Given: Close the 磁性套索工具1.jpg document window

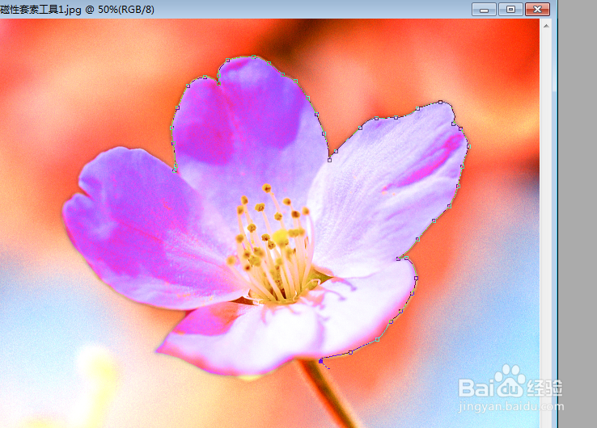Looking at the screenshot, I should point(537,9).
